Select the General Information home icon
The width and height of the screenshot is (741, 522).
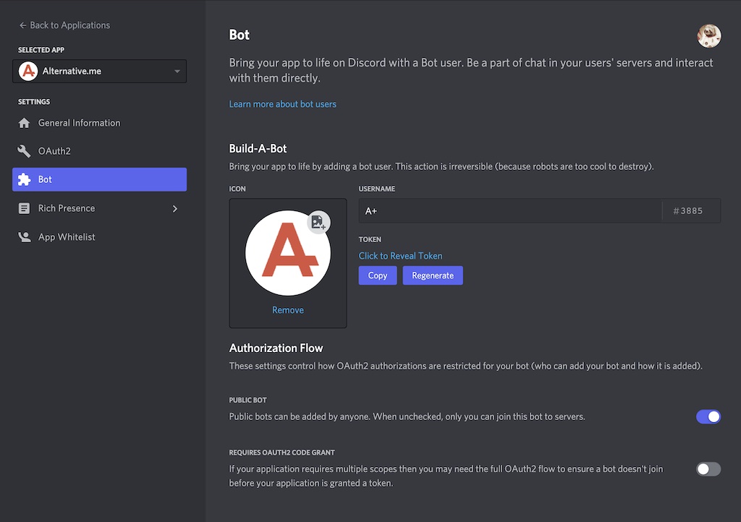[x=23, y=122]
